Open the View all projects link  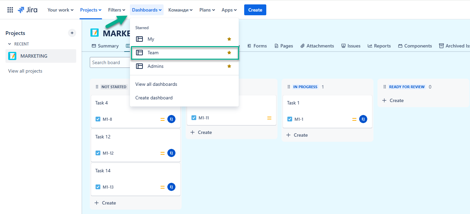25,71
